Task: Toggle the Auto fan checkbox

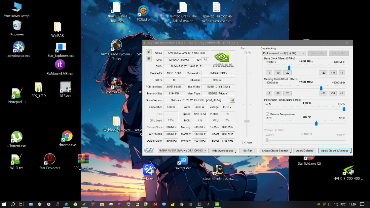Action: pyautogui.click(x=244, y=142)
